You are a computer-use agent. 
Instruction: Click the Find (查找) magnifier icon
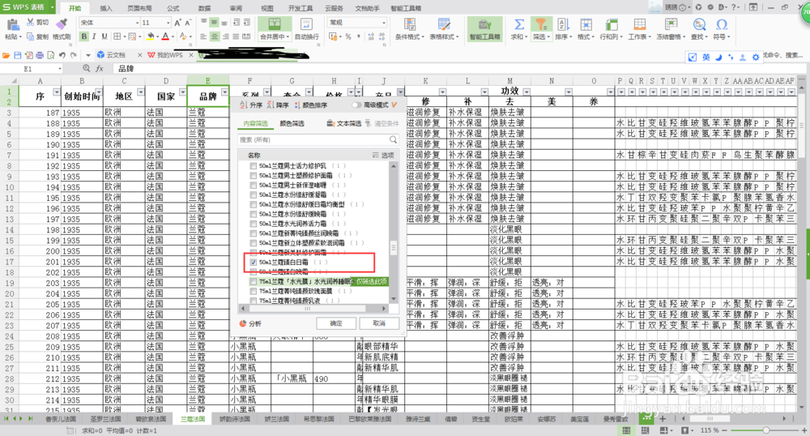(699, 24)
